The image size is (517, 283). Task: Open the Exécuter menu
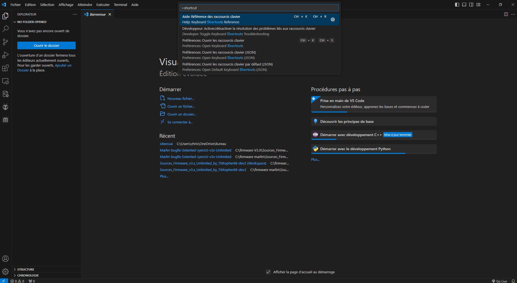pyautogui.click(x=103, y=5)
